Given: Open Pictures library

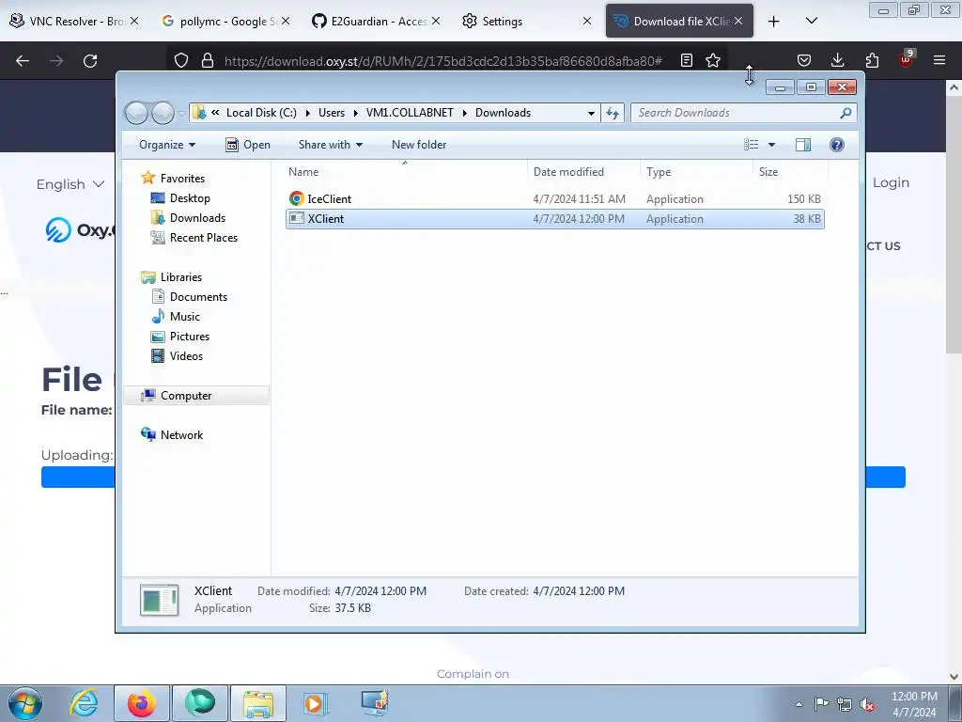Looking at the screenshot, I should point(190,337).
